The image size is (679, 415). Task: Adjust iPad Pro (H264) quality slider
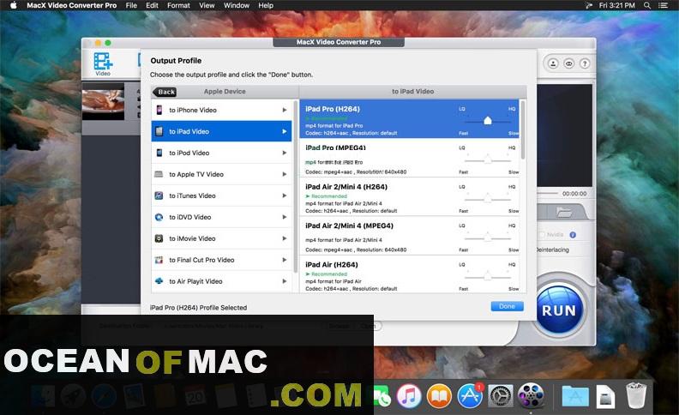click(x=488, y=121)
